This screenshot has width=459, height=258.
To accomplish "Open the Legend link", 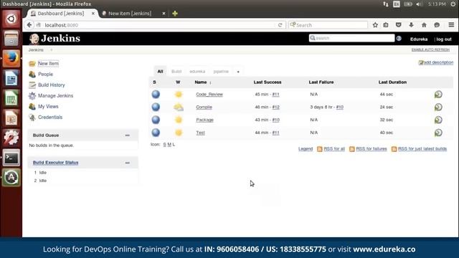I will pyautogui.click(x=306, y=149).
